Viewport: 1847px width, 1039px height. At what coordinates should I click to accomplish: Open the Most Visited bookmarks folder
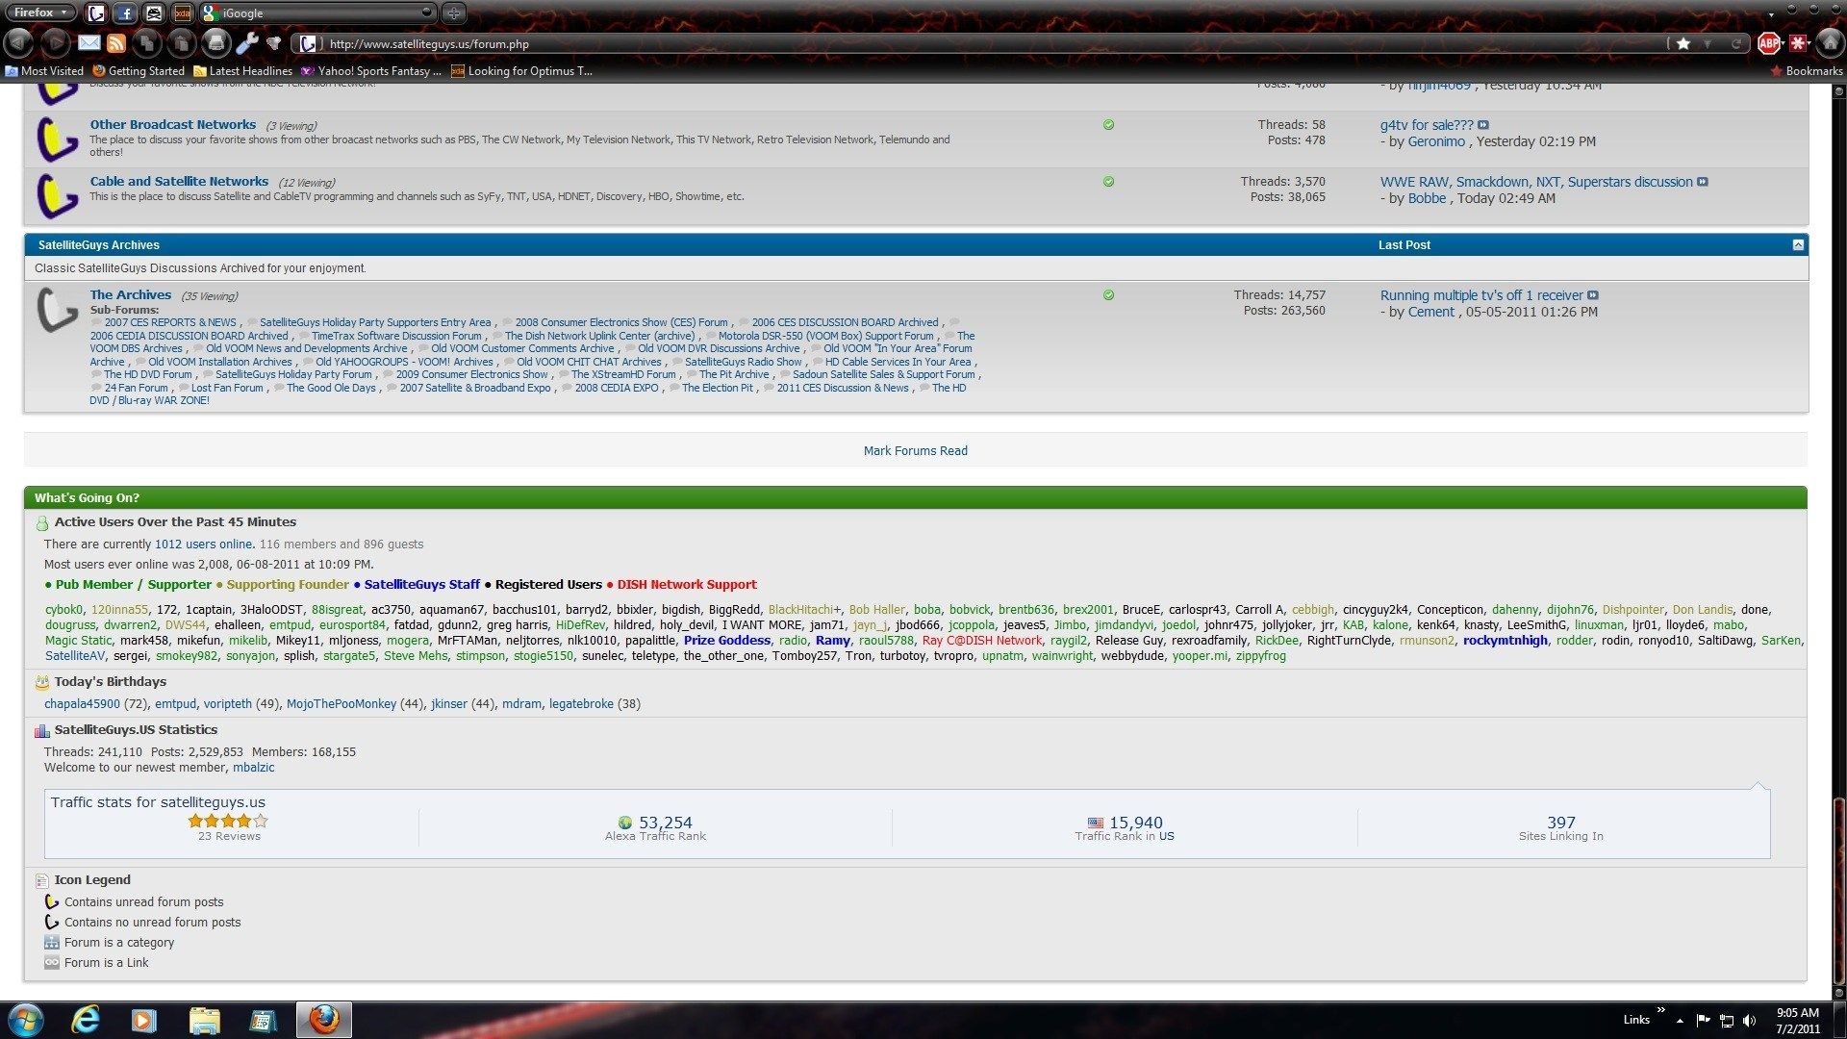44,70
